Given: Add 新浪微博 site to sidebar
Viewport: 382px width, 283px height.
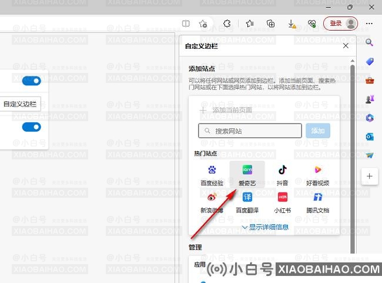Looking at the screenshot, I should (x=212, y=202).
